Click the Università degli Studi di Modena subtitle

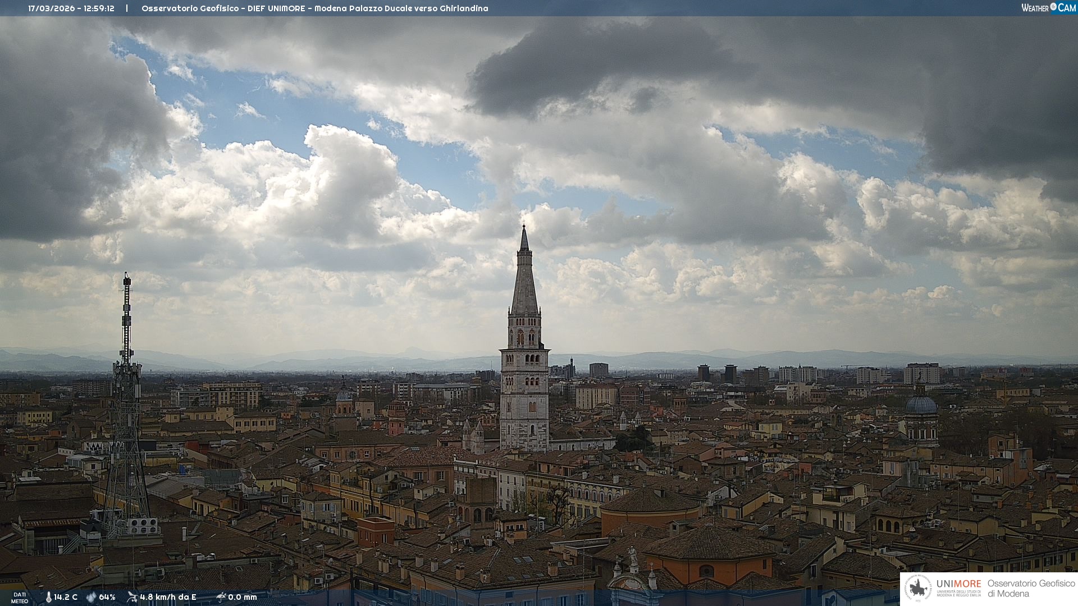tap(958, 593)
